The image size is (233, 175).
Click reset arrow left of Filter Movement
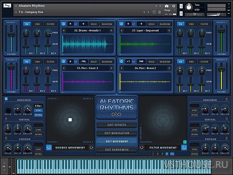coord(142,148)
